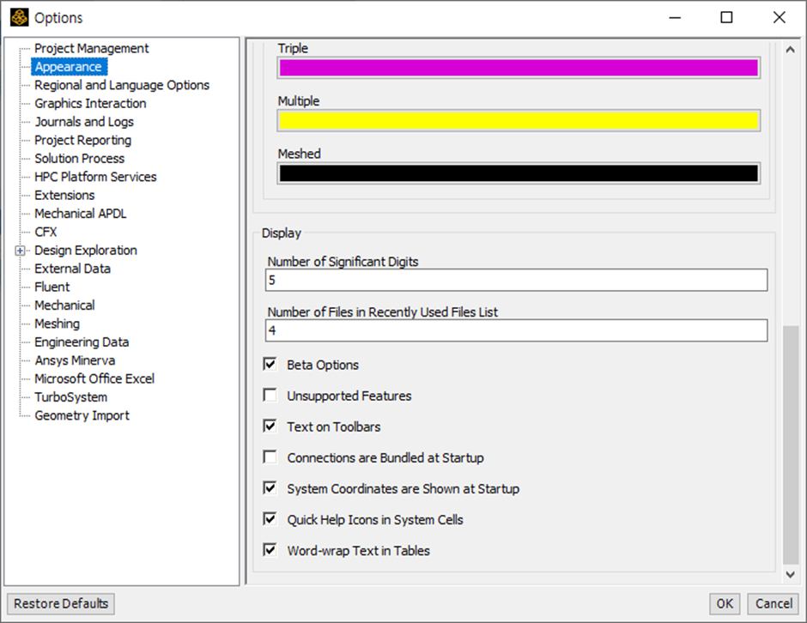Screen dimensions: 807x623
Task: Uncheck Word-wrap Text in Tables
Action: pos(270,549)
